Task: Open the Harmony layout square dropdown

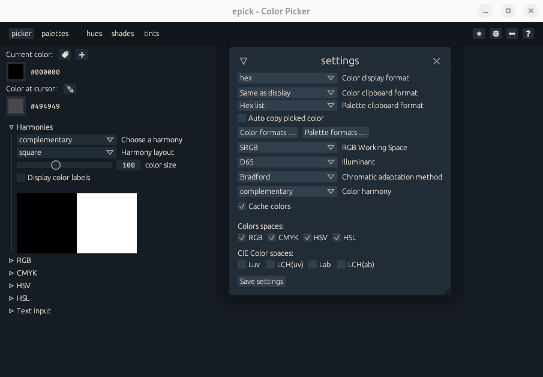Action: pos(67,152)
